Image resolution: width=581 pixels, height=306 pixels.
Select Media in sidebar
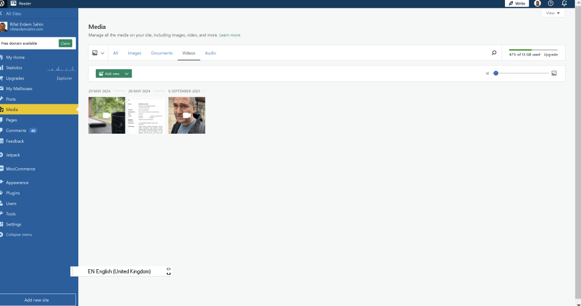(x=39, y=109)
